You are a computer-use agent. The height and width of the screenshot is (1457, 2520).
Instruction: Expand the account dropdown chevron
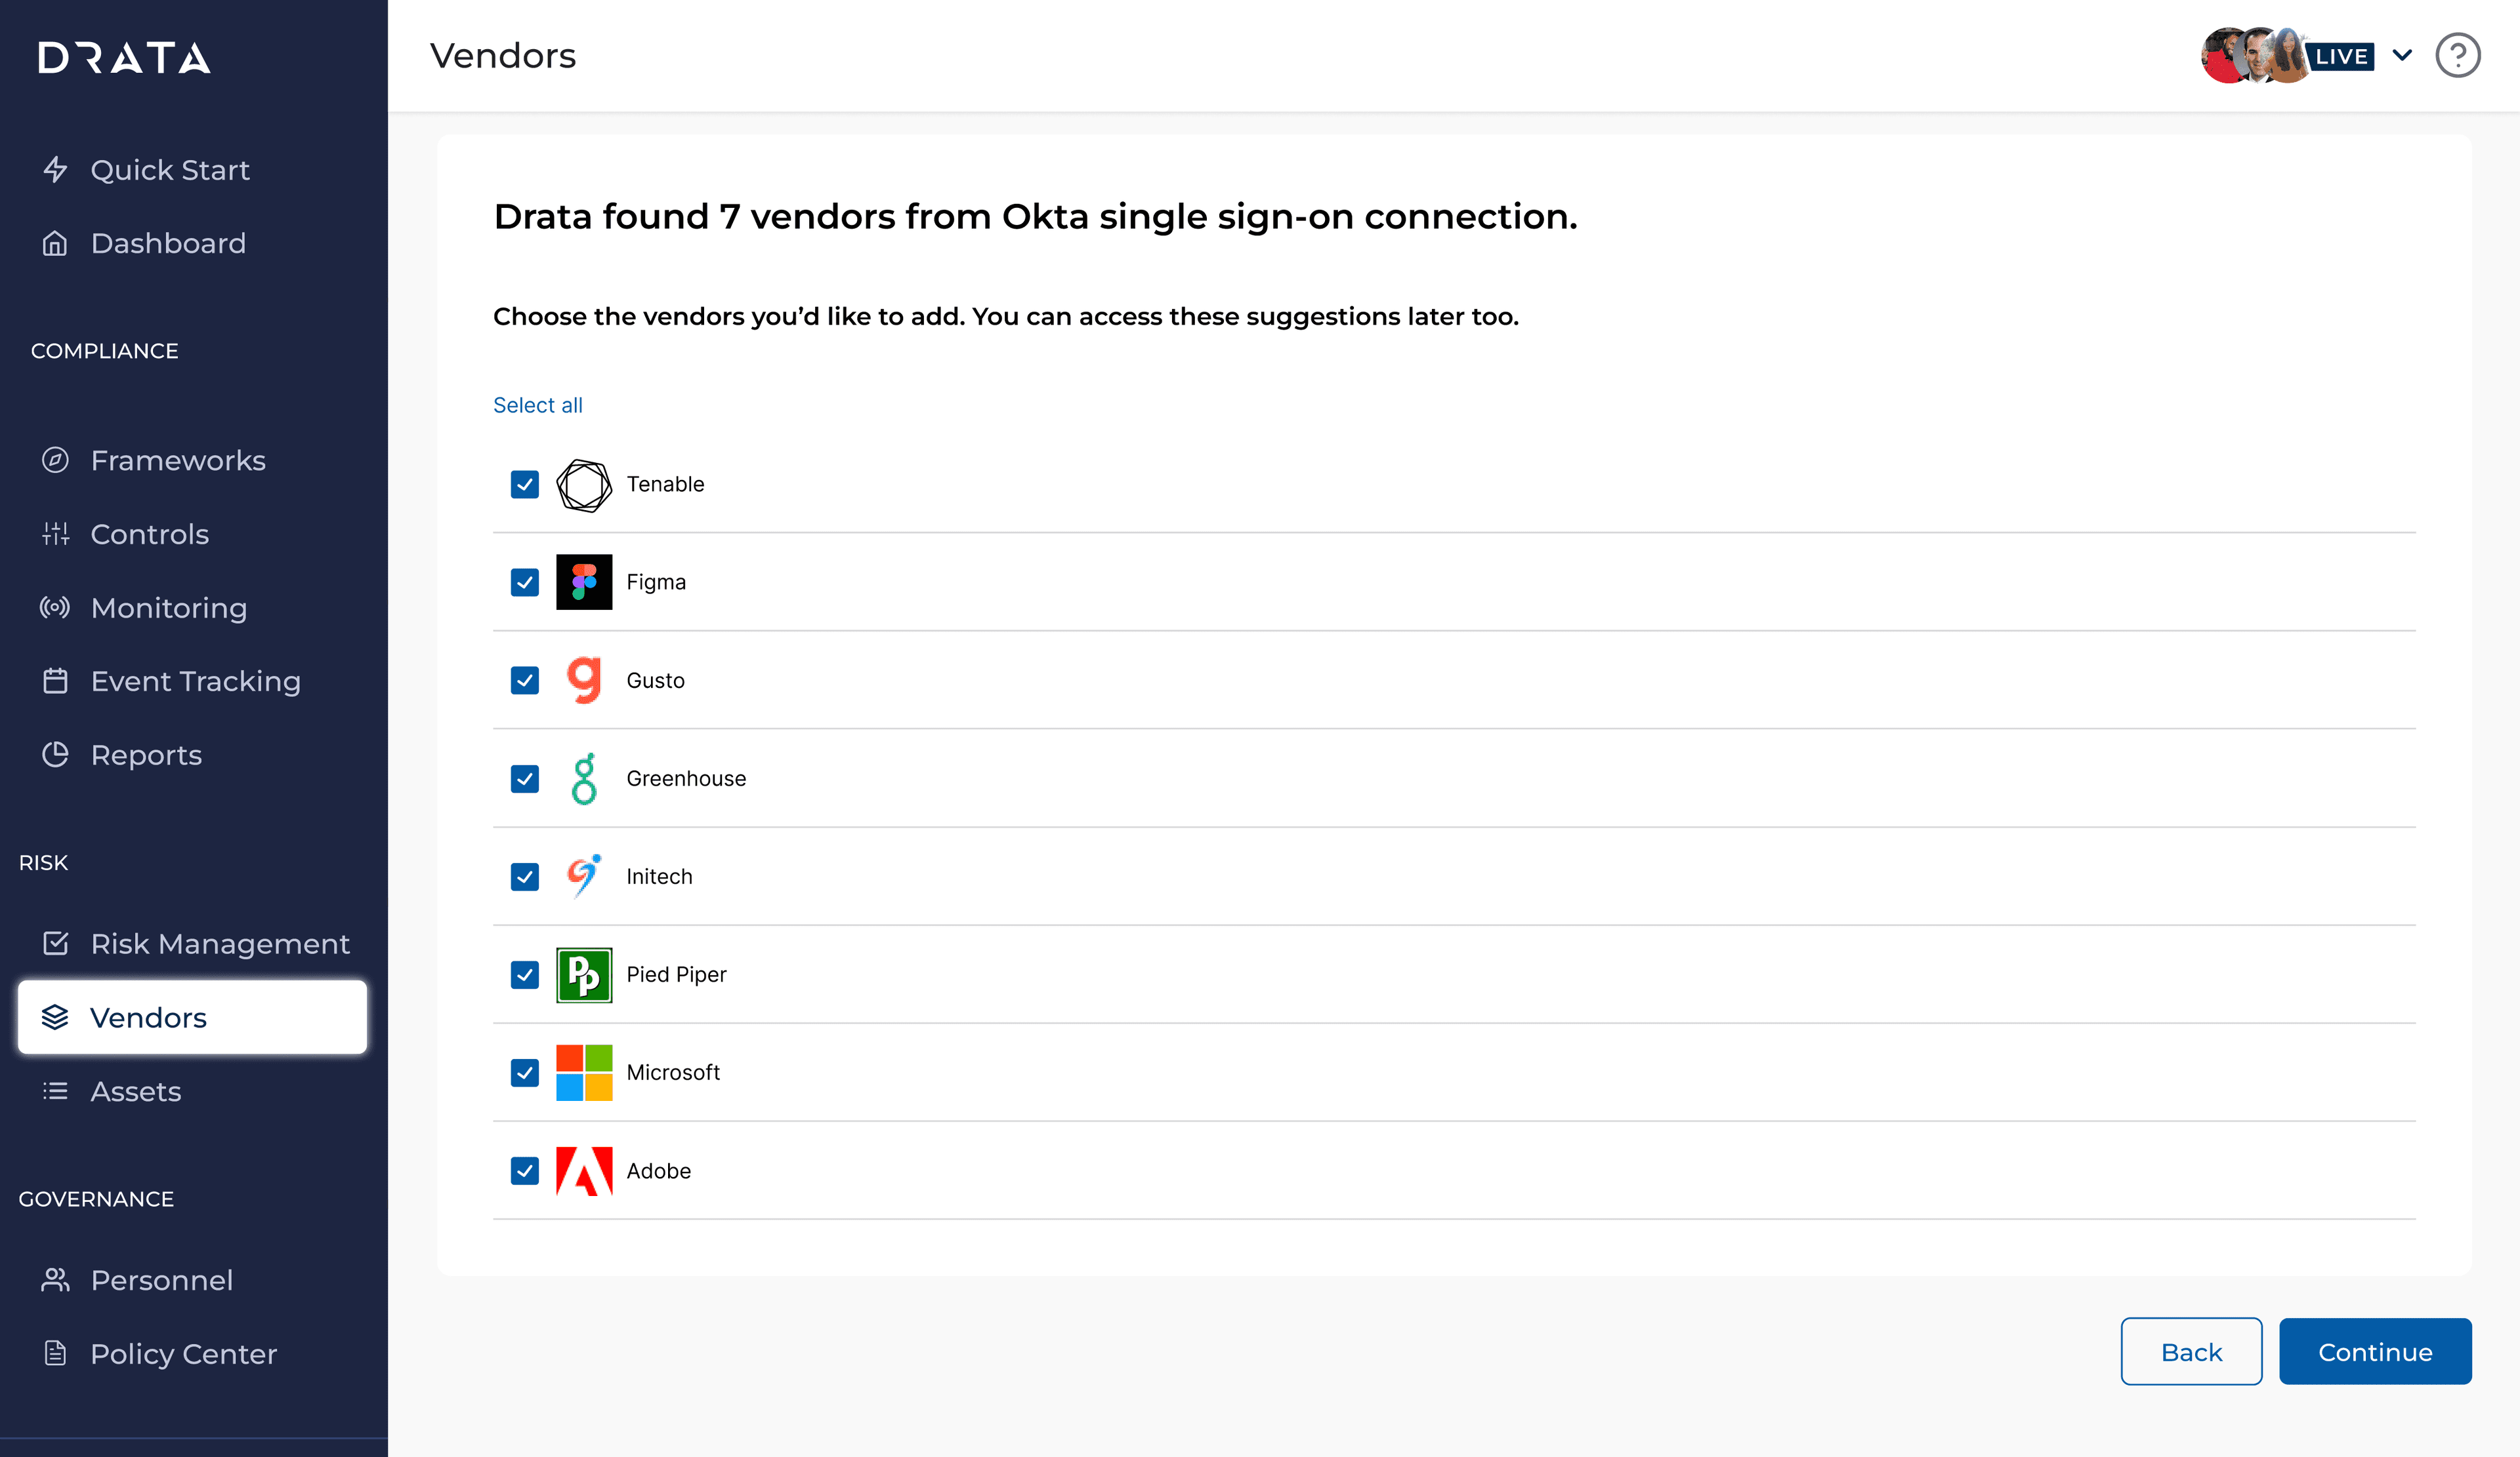click(x=2402, y=56)
